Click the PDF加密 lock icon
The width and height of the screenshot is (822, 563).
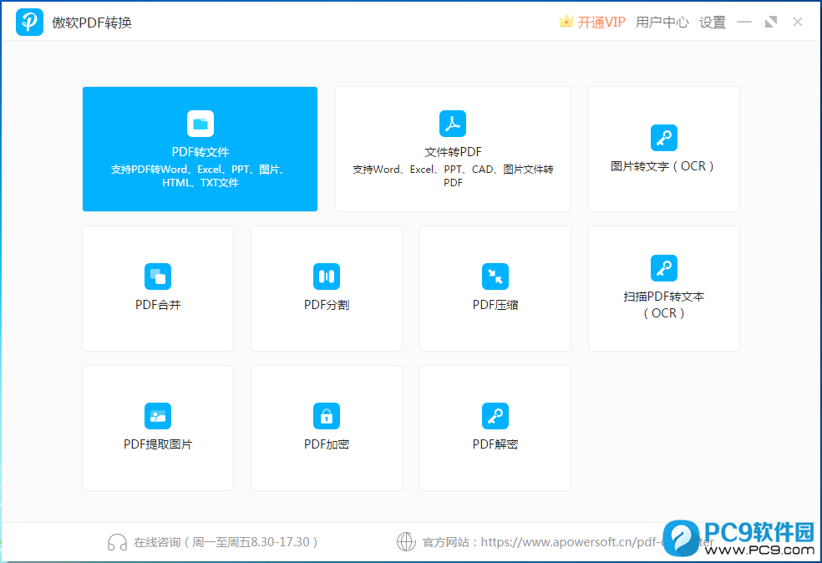[327, 416]
